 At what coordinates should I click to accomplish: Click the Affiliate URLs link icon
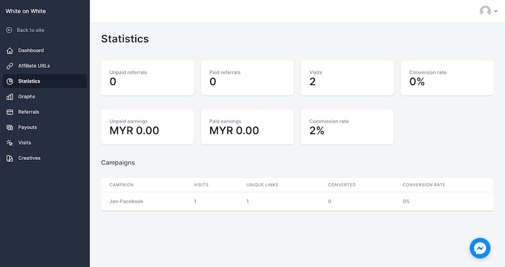coord(9,65)
